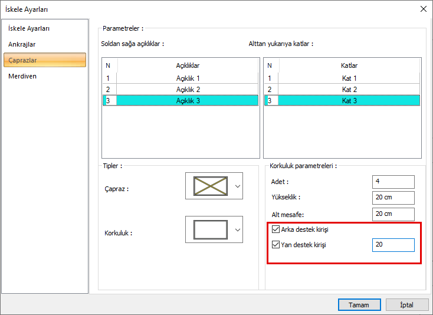
Task: Choose Kat 1 in the floors list
Action: [349, 78]
